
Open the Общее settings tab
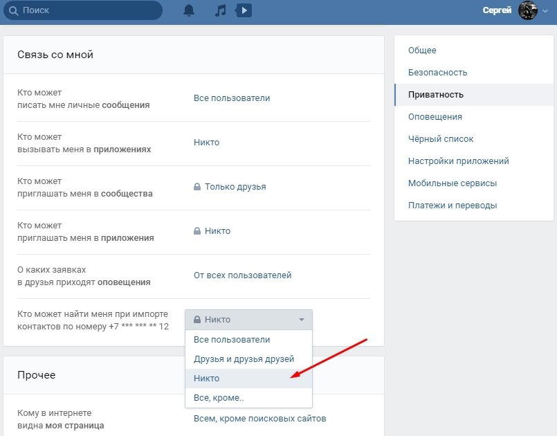(x=474, y=51)
